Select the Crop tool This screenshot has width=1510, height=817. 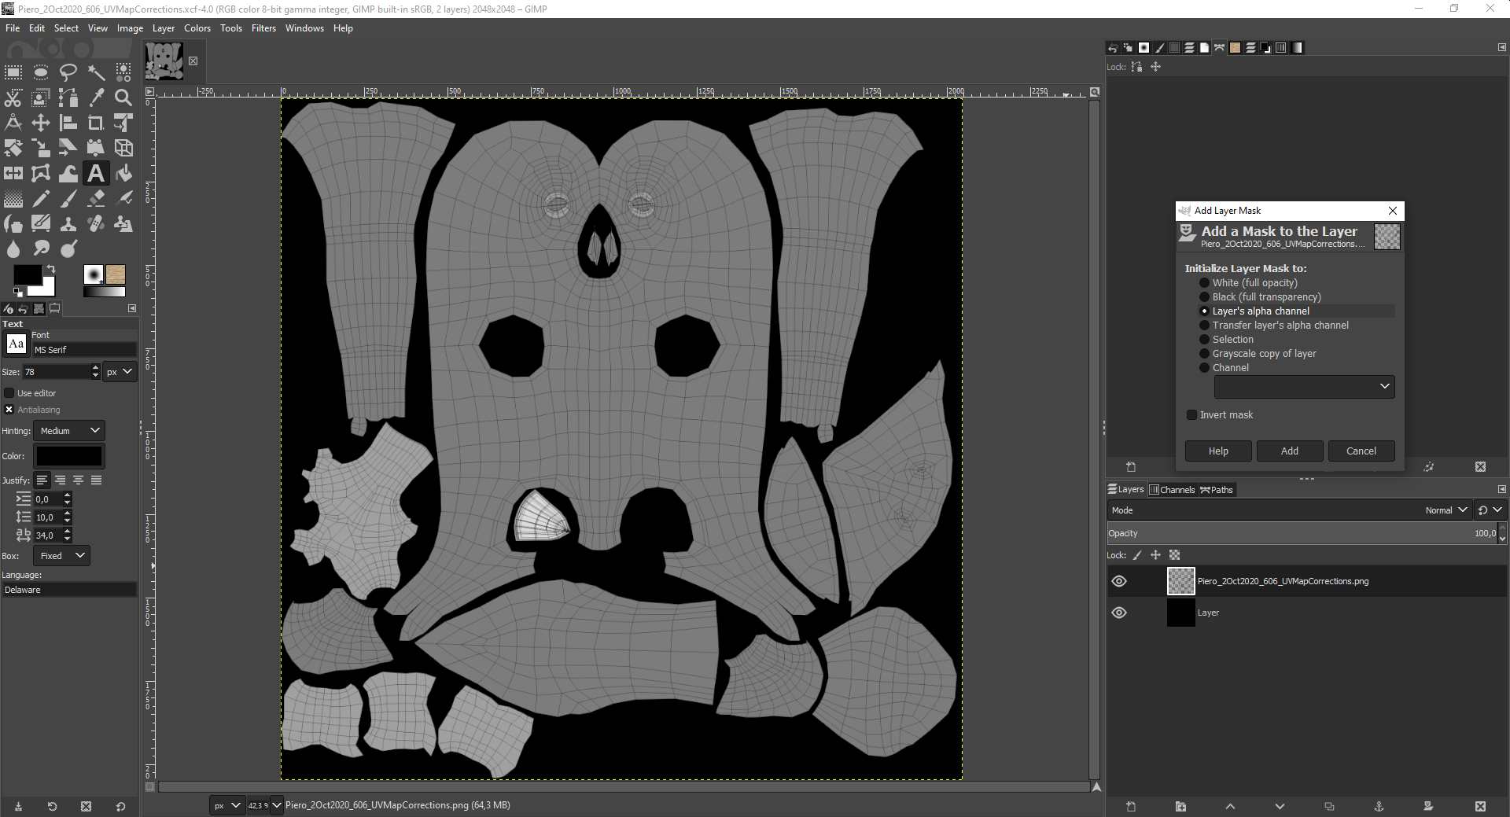pos(96,123)
